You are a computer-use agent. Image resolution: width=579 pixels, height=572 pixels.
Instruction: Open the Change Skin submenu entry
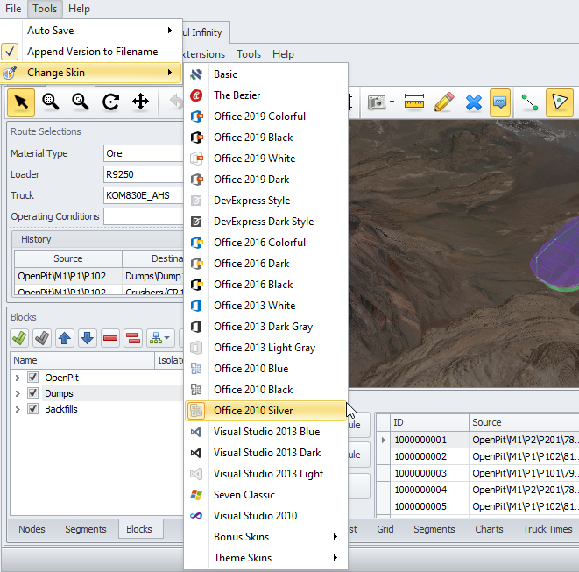91,73
